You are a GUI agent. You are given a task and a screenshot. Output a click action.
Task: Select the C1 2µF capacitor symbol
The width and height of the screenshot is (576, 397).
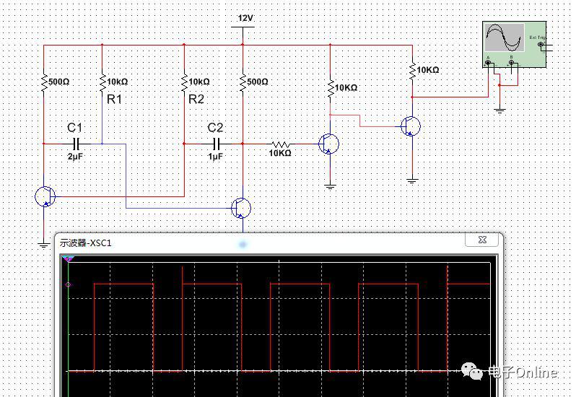click(x=74, y=144)
